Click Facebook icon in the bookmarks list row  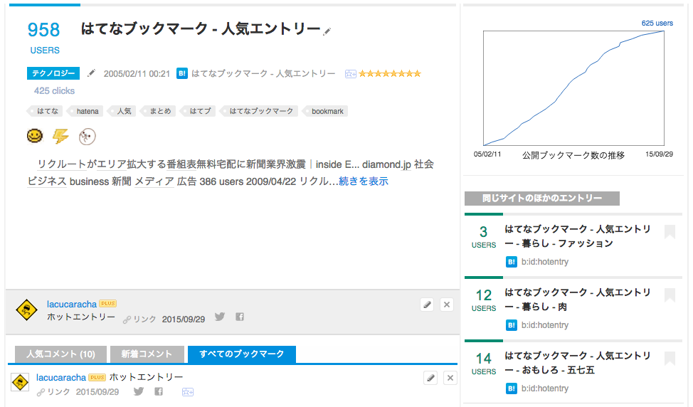pos(159,391)
